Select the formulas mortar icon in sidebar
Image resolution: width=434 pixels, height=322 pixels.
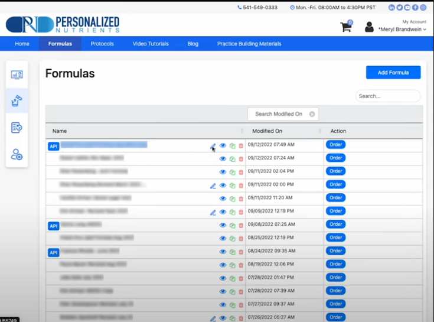(17, 101)
